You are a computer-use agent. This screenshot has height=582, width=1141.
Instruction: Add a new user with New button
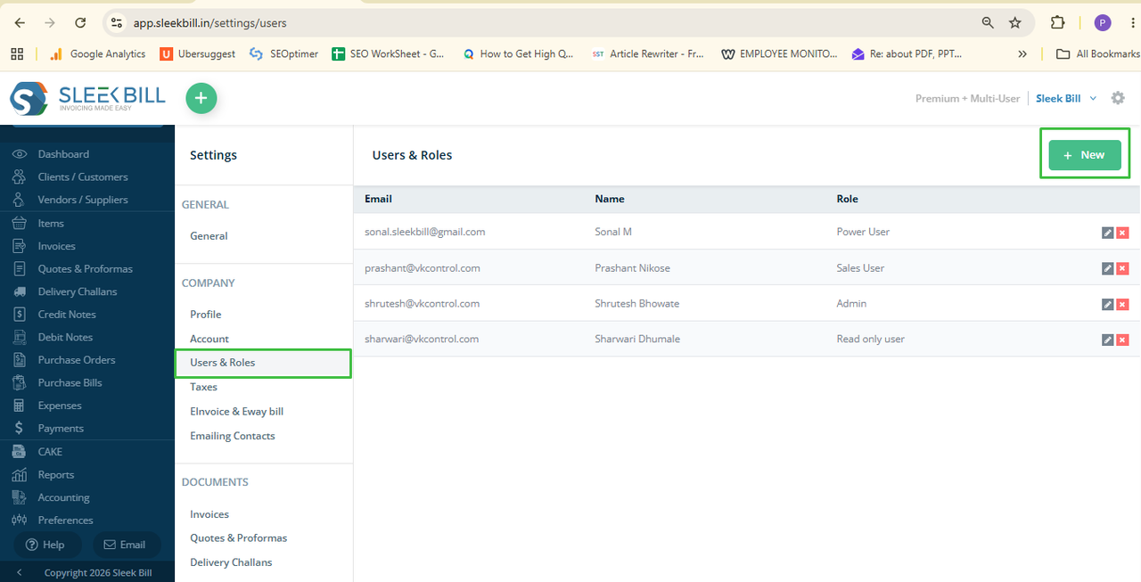[x=1085, y=154]
